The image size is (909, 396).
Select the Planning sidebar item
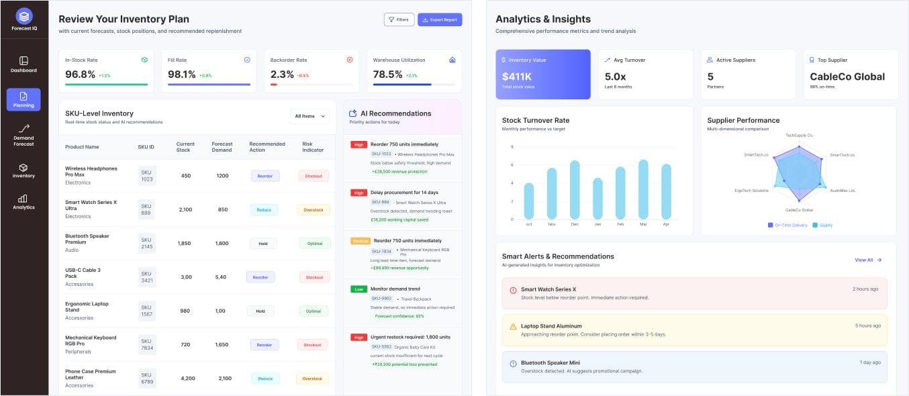[x=23, y=99]
